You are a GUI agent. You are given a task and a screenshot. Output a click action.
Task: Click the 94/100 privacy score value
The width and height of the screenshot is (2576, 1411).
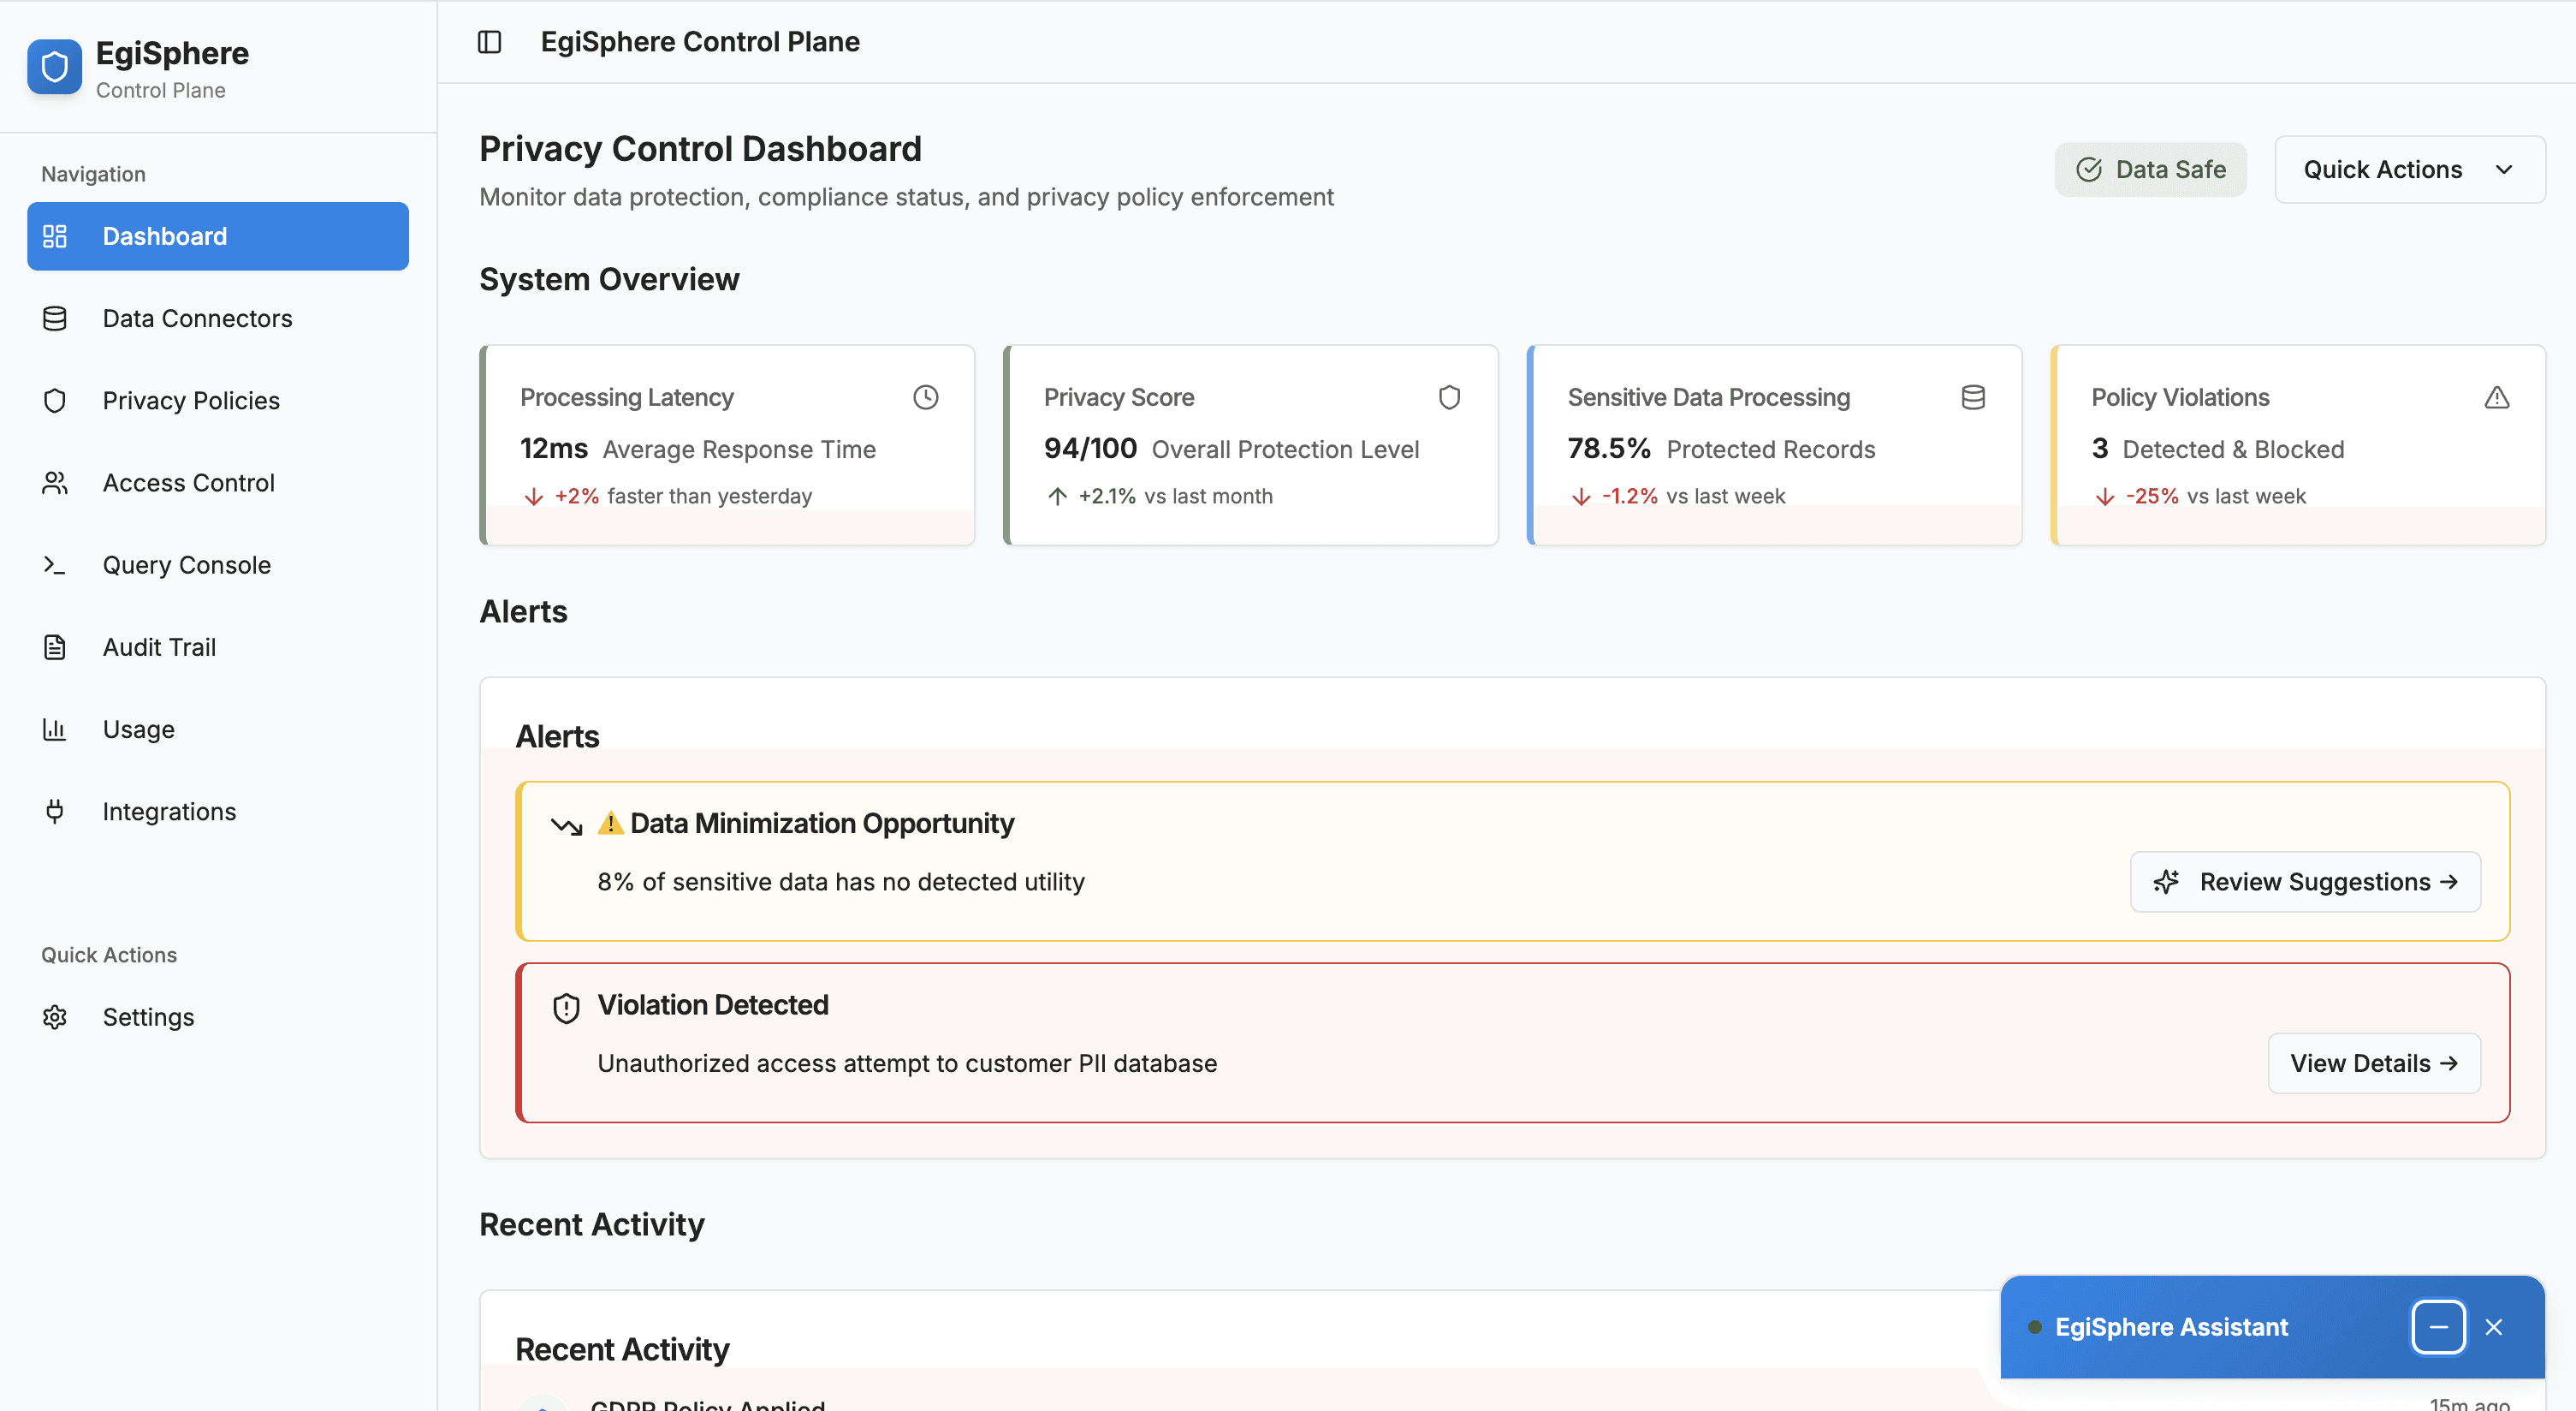[x=1090, y=449]
